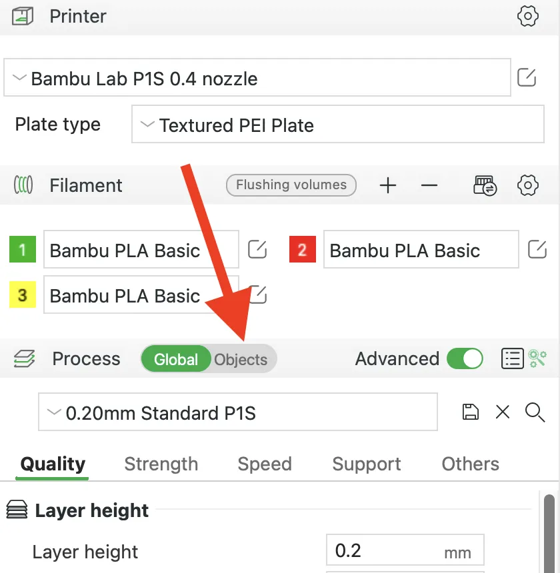Screen dimensions: 560x573
Task: Discard process preset changes X icon
Action: 503,412
